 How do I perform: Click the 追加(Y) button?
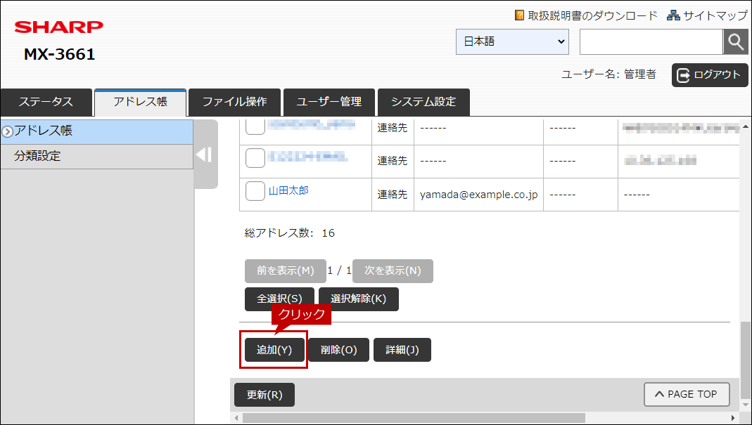tap(275, 350)
